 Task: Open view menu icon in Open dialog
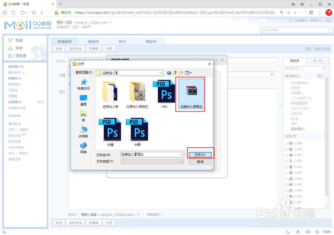tap(188, 73)
